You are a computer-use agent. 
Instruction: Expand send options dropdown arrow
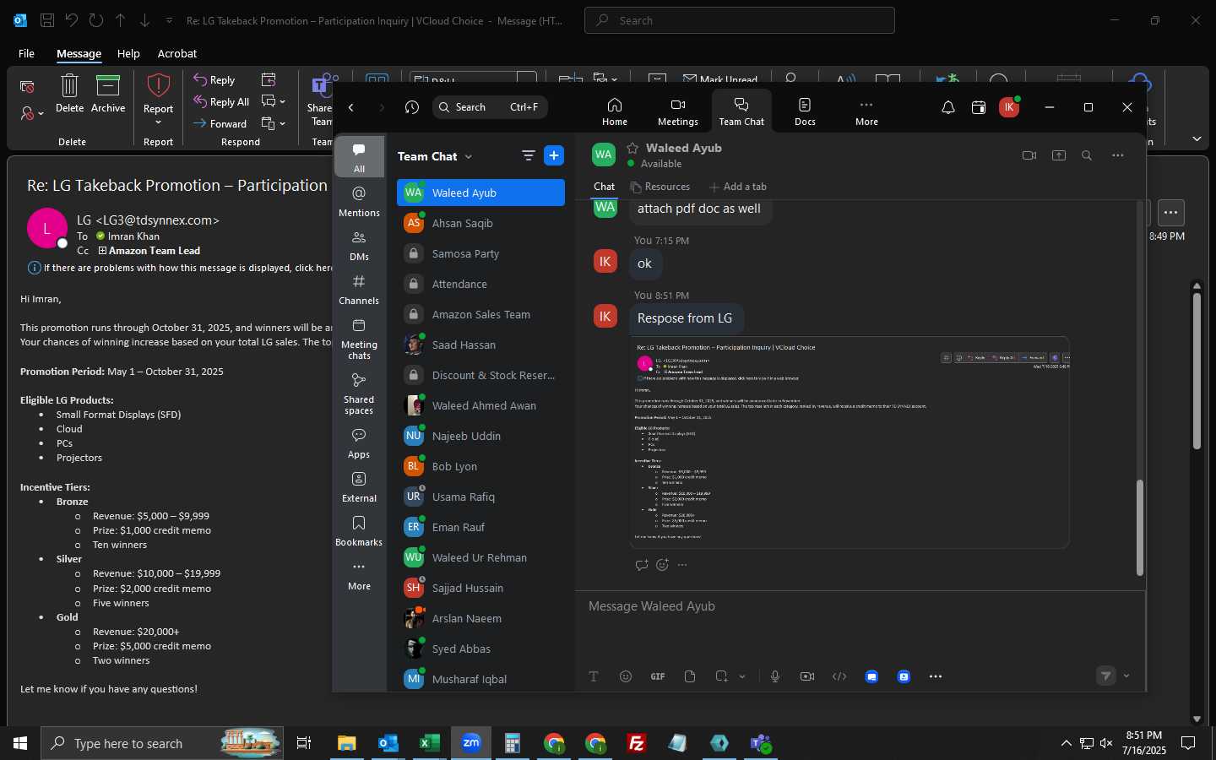coord(1126,676)
